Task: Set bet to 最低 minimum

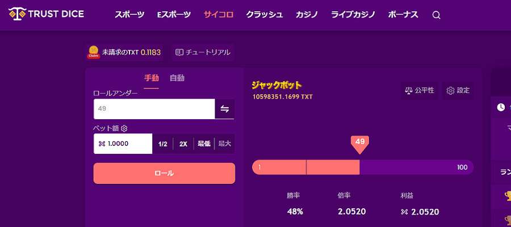Action: [x=204, y=144]
